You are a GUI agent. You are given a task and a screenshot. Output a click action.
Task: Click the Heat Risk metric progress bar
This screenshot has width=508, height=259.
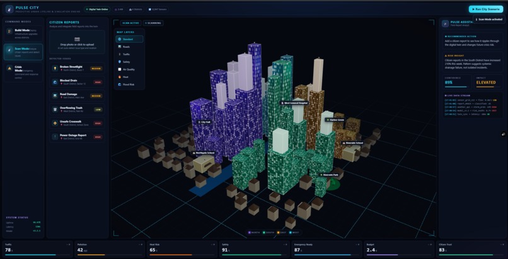click(x=182, y=255)
